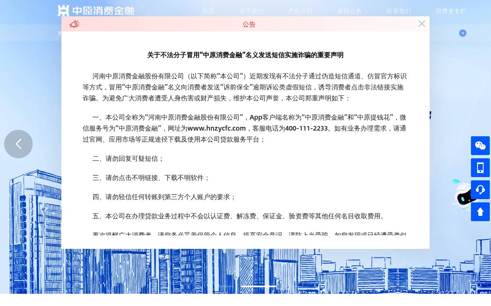Click the back-to-top arrow icon
The height and width of the screenshot is (306, 491).
[x=480, y=212]
